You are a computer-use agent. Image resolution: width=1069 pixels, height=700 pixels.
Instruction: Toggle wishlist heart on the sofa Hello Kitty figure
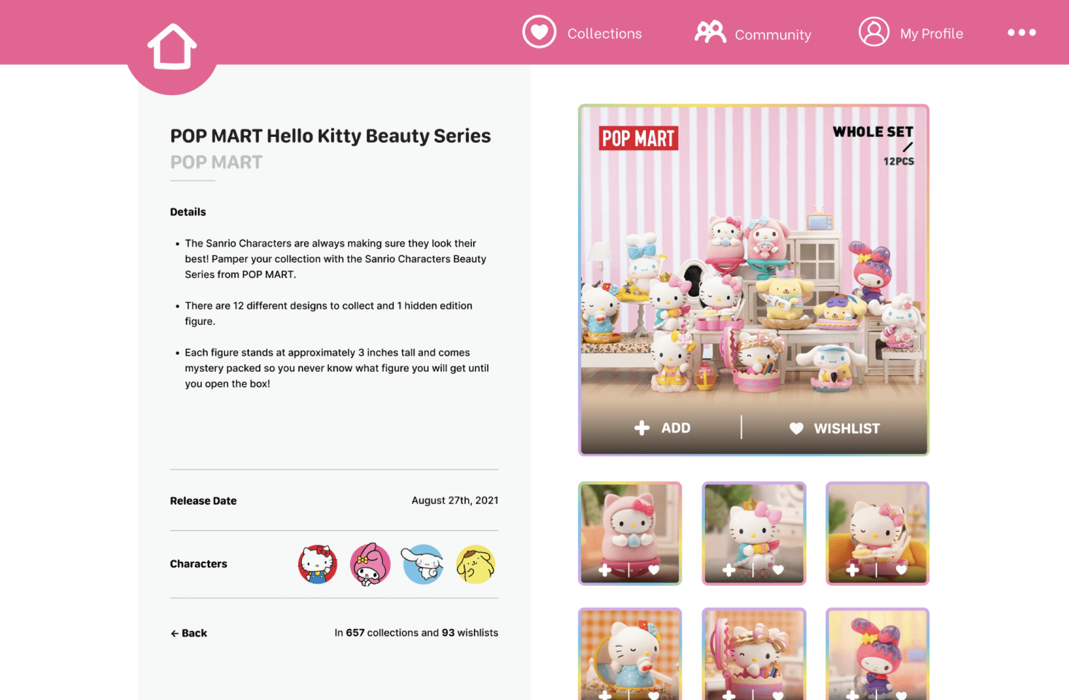902,569
